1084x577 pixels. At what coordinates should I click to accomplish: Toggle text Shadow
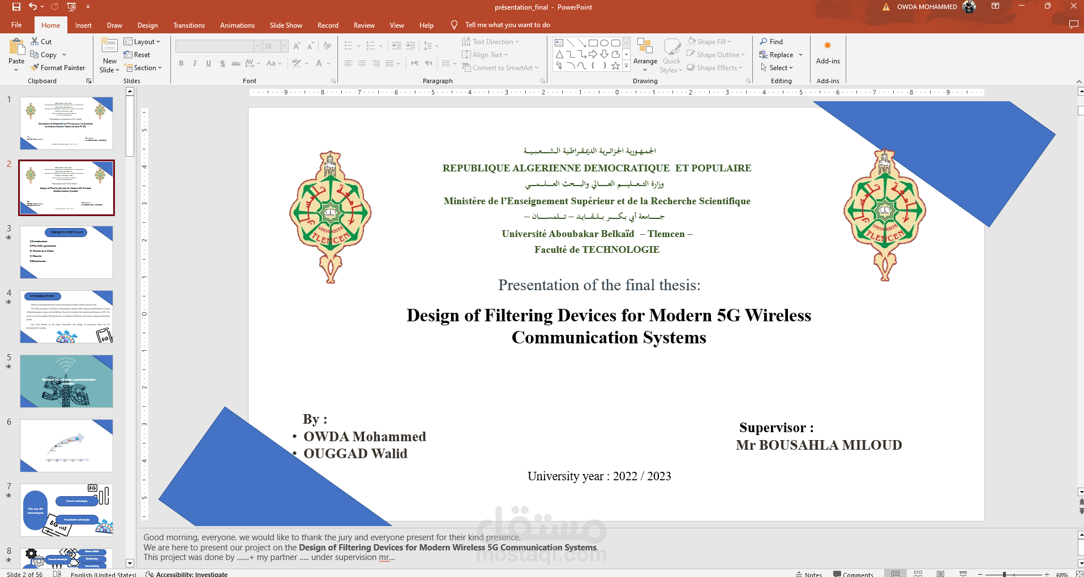coord(222,63)
